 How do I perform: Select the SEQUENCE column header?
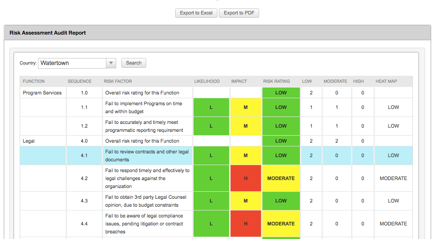pos(80,81)
